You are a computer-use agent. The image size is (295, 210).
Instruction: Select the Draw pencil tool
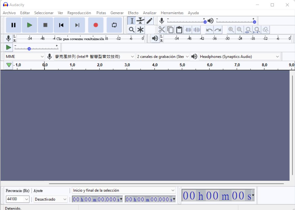[x=149, y=21]
